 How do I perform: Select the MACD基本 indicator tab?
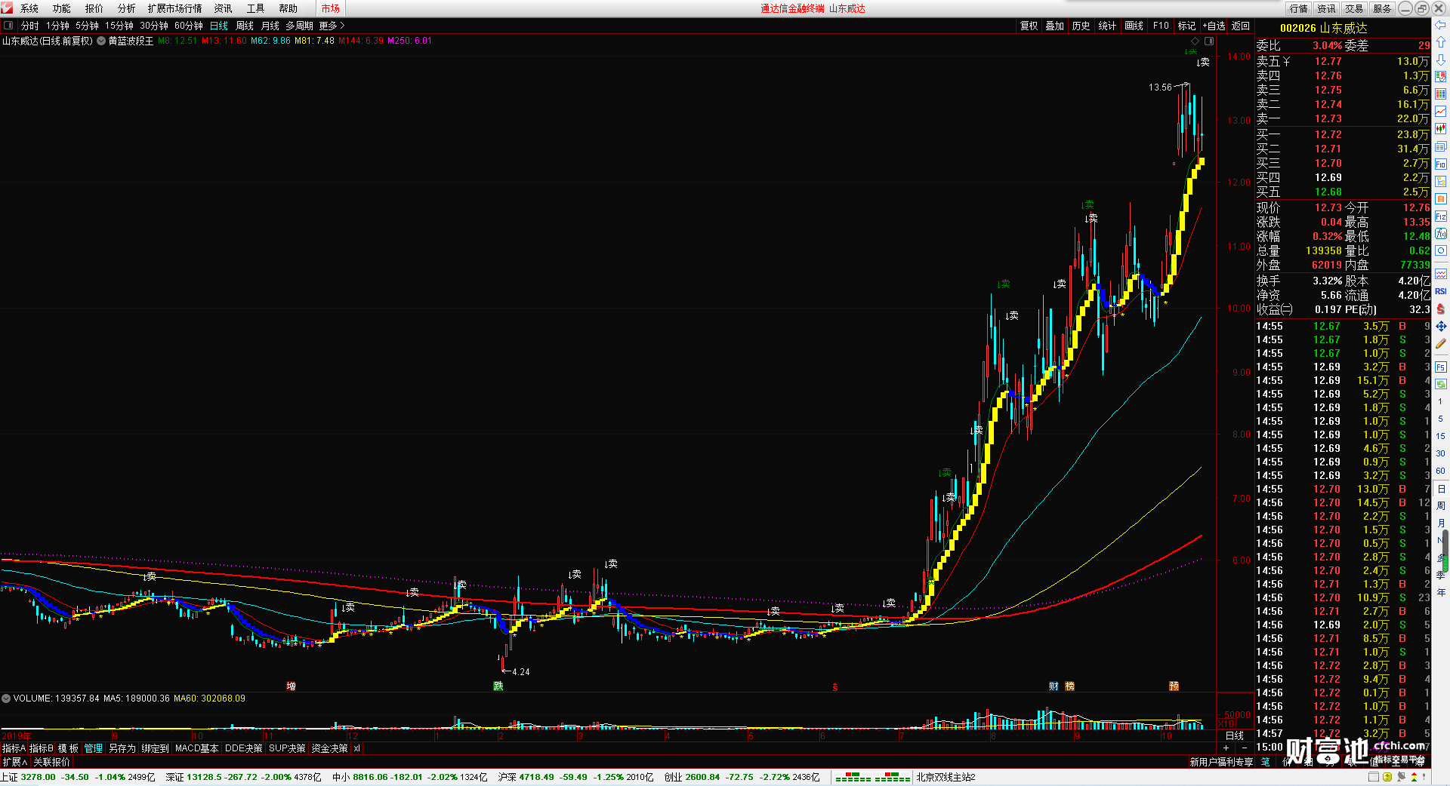(x=196, y=748)
